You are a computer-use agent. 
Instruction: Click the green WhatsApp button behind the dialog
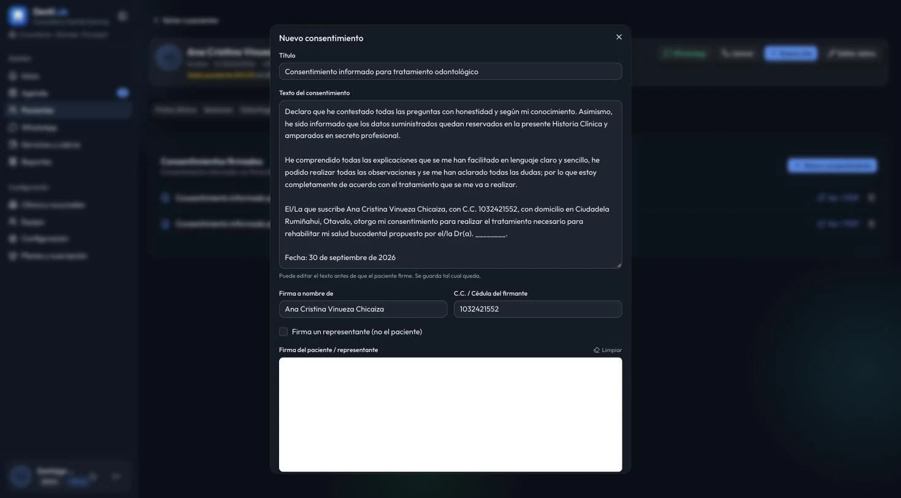pyautogui.click(x=684, y=53)
